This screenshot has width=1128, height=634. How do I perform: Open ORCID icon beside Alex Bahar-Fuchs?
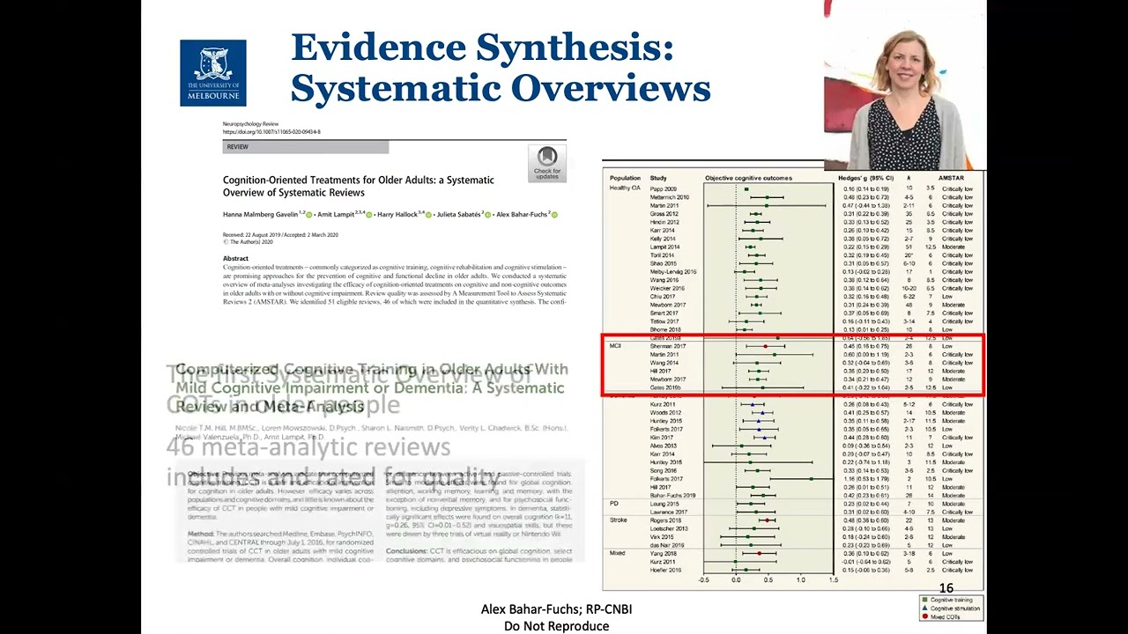555,215
